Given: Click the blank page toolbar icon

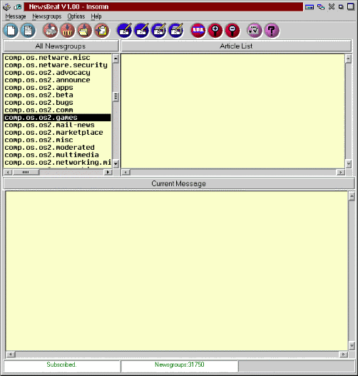Looking at the screenshot, I should [11, 31].
